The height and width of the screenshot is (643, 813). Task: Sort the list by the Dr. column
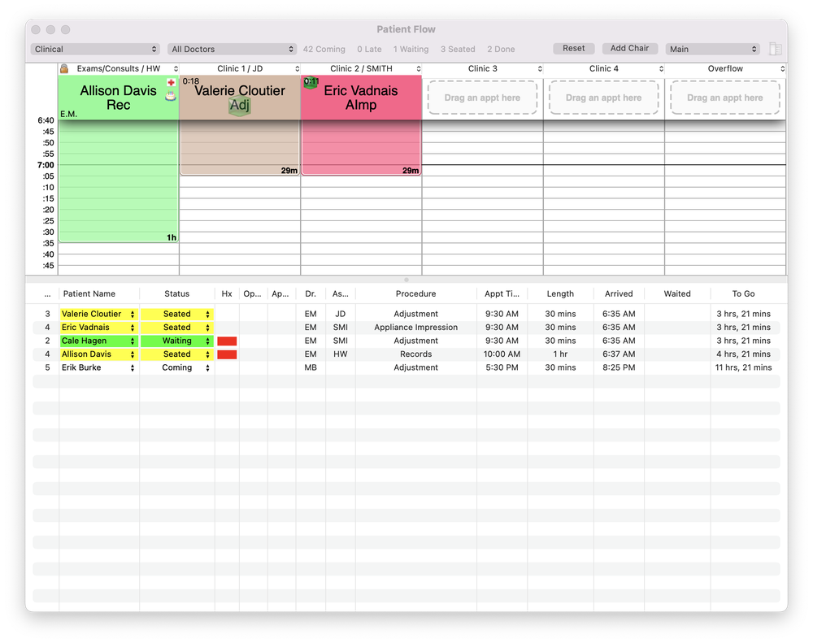click(310, 294)
